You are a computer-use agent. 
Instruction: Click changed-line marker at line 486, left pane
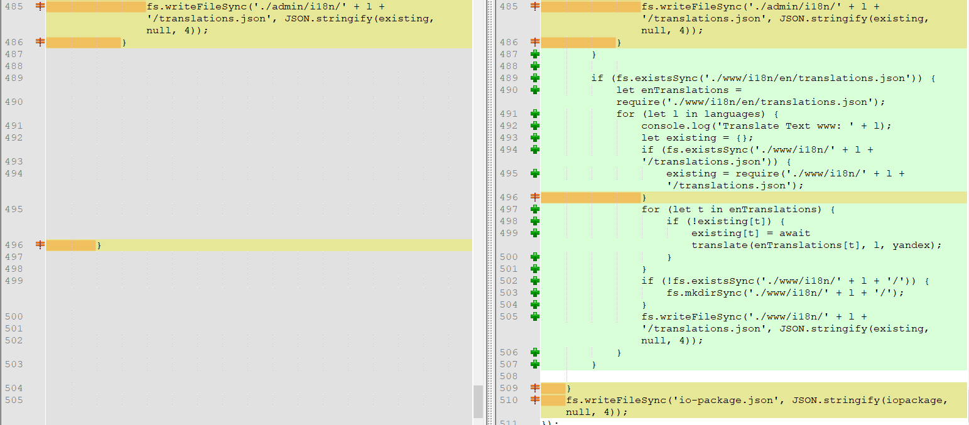coord(40,42)
